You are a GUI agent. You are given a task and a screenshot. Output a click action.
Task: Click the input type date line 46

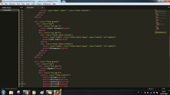point(65,11)
